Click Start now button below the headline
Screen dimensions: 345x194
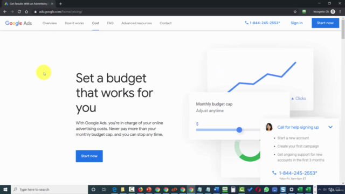point(89,156)
